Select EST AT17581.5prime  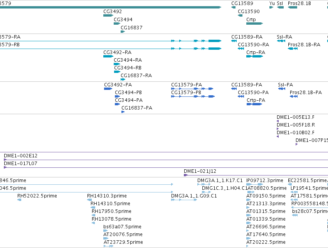click(294, 200)
